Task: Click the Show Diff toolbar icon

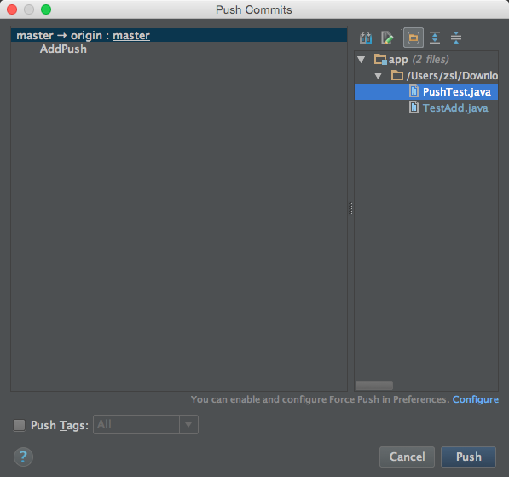Action: pos(366,38)
